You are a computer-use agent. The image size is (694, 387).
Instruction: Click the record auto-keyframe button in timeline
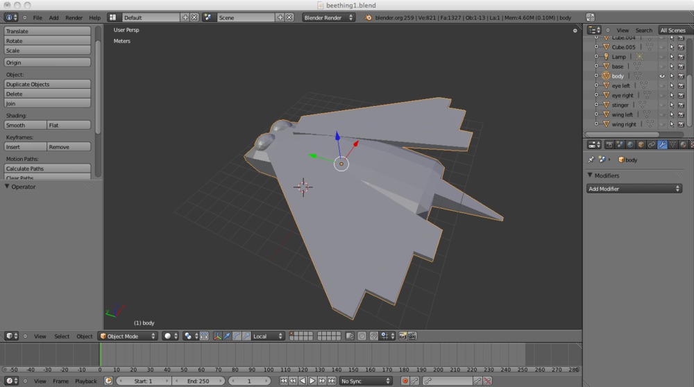pos(405,381)
